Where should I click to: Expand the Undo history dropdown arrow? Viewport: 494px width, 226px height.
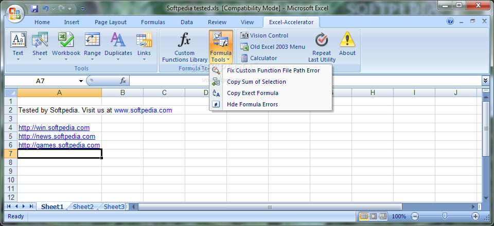(x=53, y=9)
